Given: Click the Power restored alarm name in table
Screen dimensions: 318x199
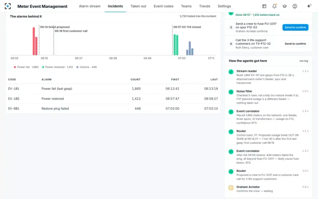Looking at the screenshot, I should click(52, 99).
